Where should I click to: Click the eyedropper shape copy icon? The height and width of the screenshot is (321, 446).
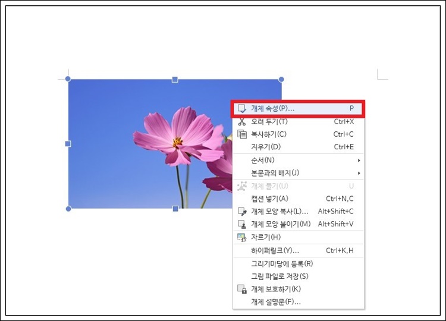[x=242, y=212]
